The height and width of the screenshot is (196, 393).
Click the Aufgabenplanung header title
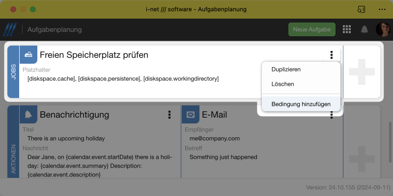(55, 30)
